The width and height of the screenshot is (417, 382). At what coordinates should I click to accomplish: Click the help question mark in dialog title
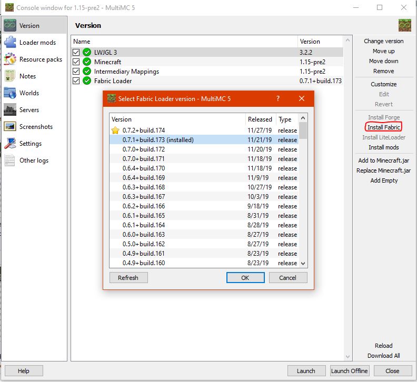point(278,98)
